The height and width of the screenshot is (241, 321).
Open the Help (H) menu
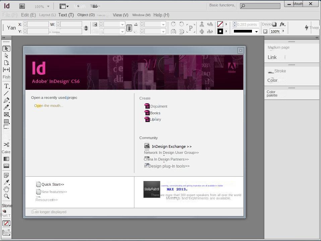point(161,15)
